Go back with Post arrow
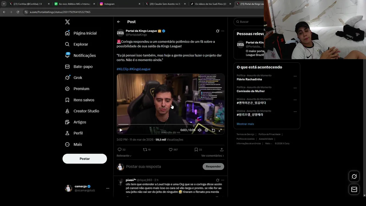The image size is (366, 206). pyautogui.click(x=119, y=22)
